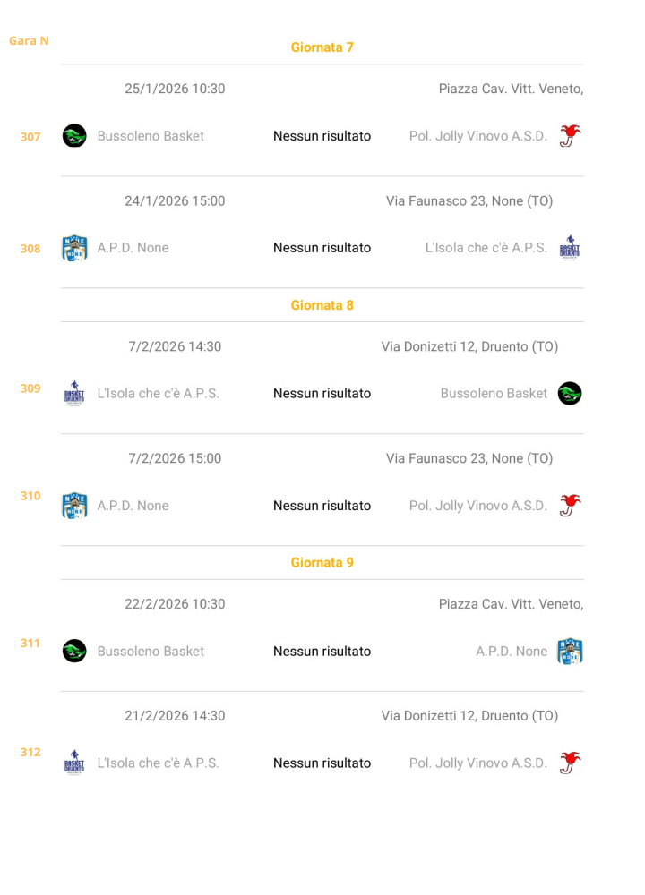
Task: Select the Giornata 9 section header
Action: [322, 563]
